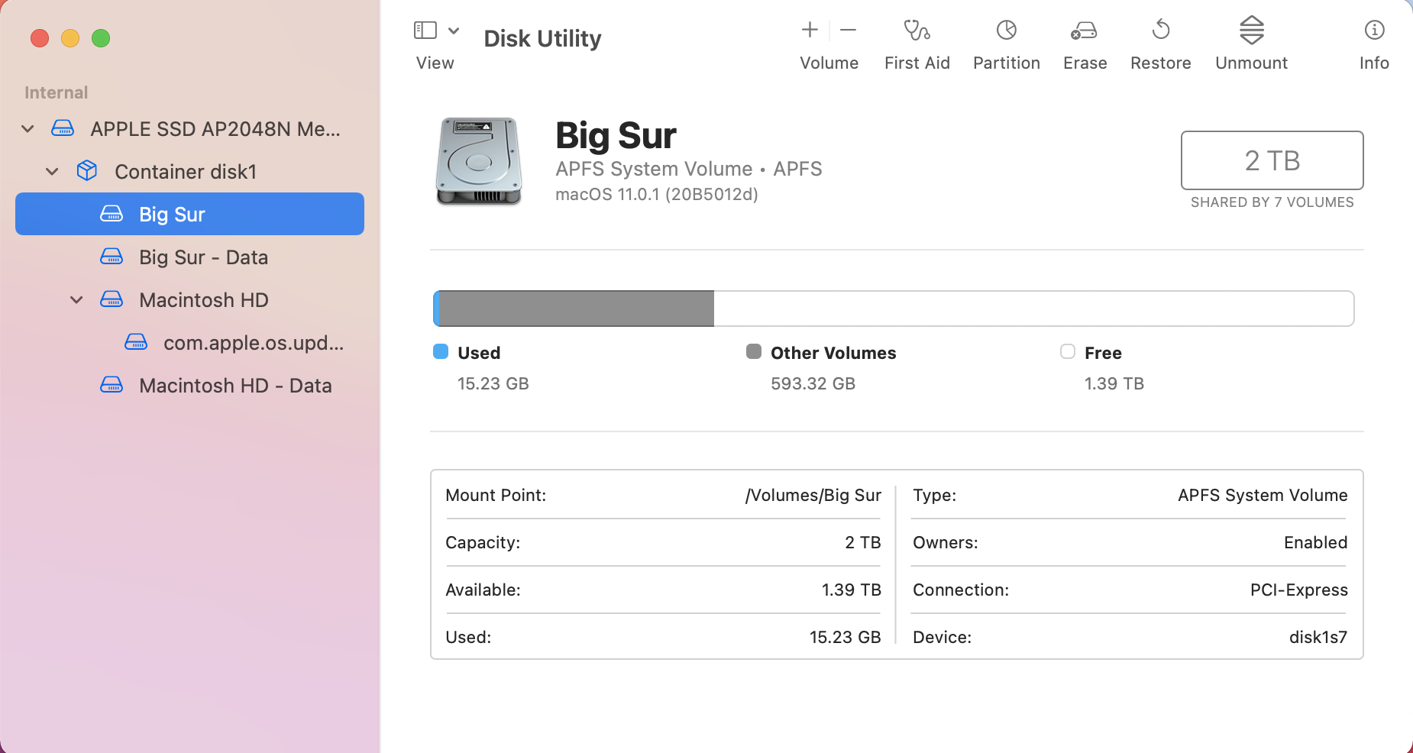The image size is (1413, 753).
Task: Click the SHARED BY 7 VOLUMES caption
Action: (x=1272, y=202)
